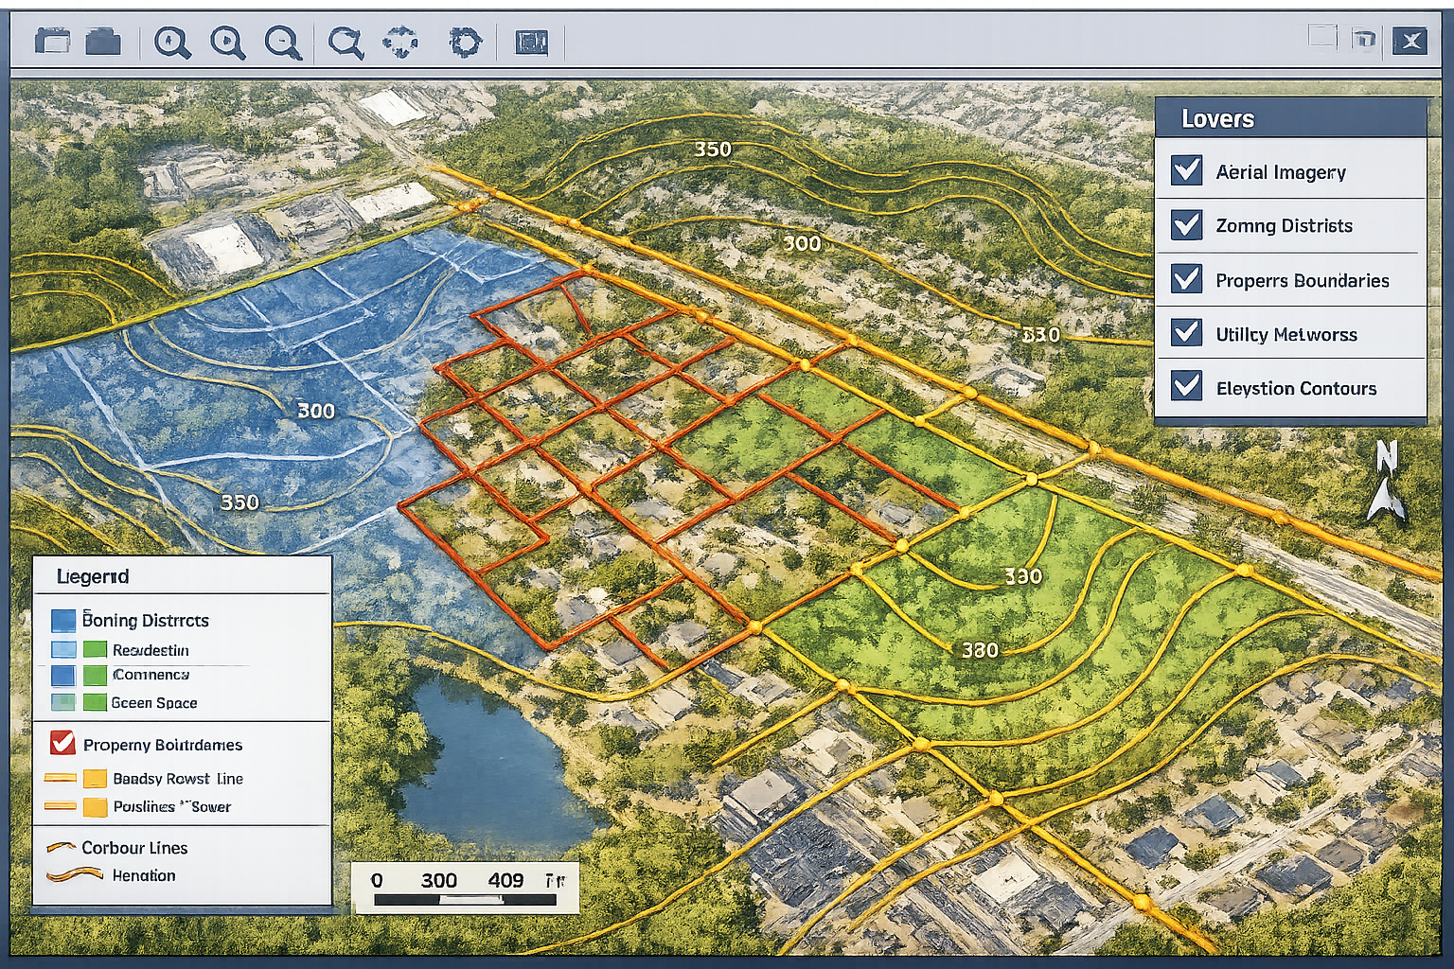
Task: Activate the Zoom to Selection tool
Action: tap(346, 42)
